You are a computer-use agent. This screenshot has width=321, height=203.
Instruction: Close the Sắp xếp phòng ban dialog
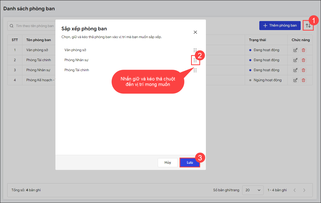pyautogui.click(x=195, y=32)
